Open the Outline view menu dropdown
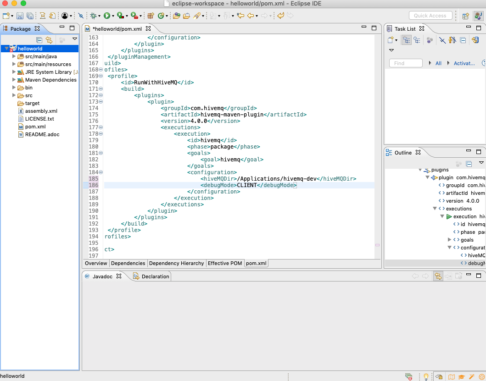The width and height of the screenshot is (486, 381). (x=481, y=163)
